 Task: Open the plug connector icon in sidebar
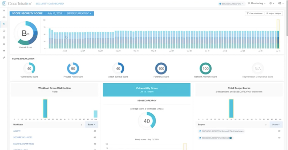click(4, 51)
